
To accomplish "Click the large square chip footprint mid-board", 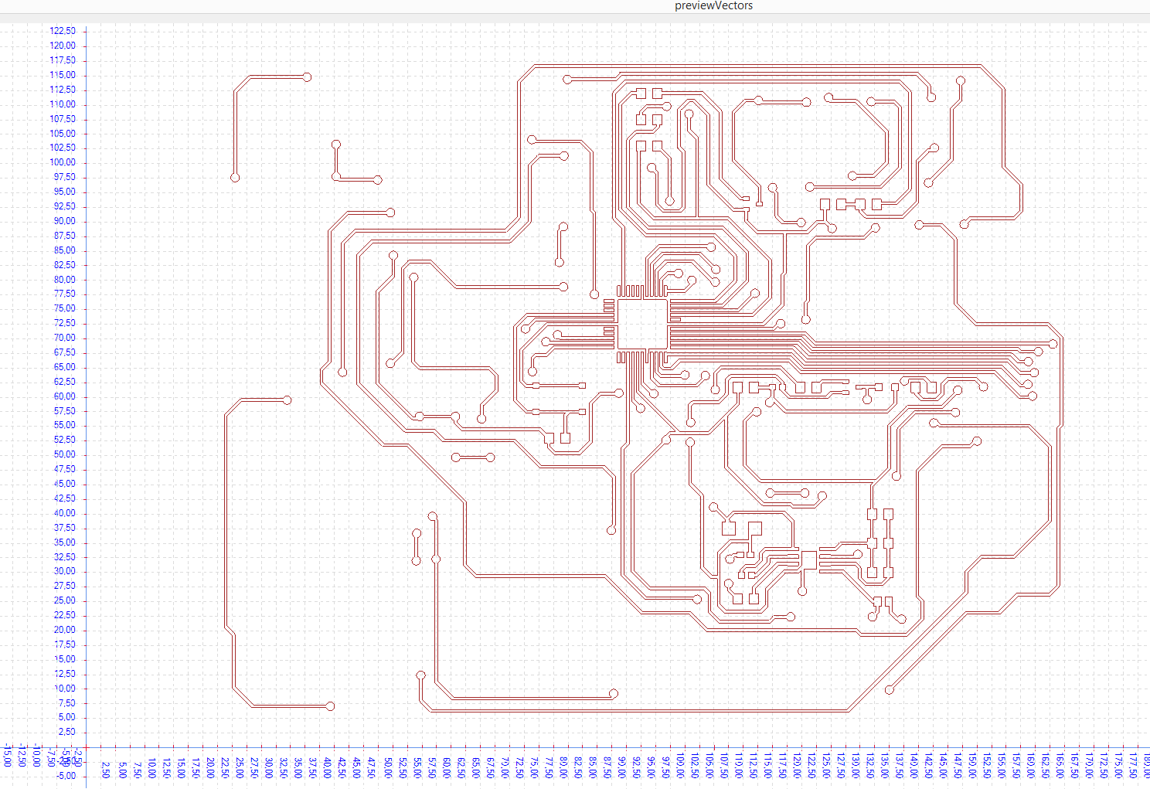I will point(642,325).
